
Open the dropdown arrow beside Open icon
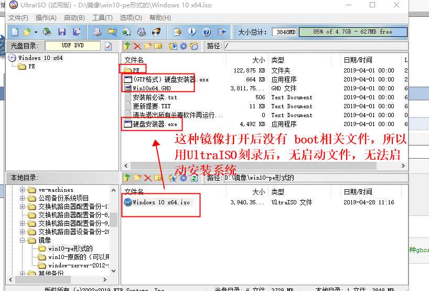[36, 33]
